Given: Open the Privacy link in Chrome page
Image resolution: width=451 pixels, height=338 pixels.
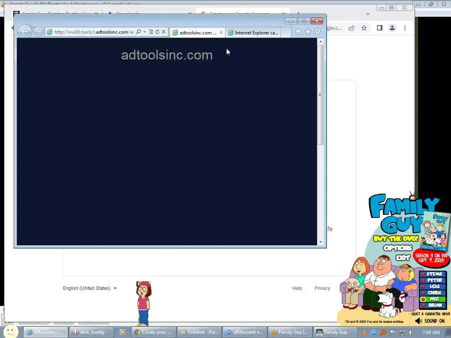Looking at the screenshot, I should pos(322,288).
